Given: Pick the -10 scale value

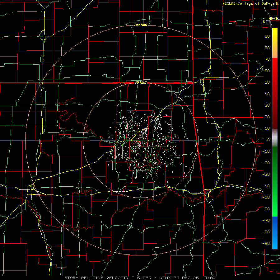Looking at the screenshot, I should (266, 152).
